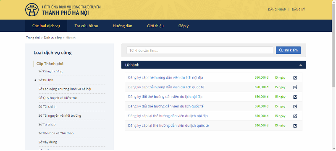Go to Tra cứu hồ sơ

[x=87, y=26]
